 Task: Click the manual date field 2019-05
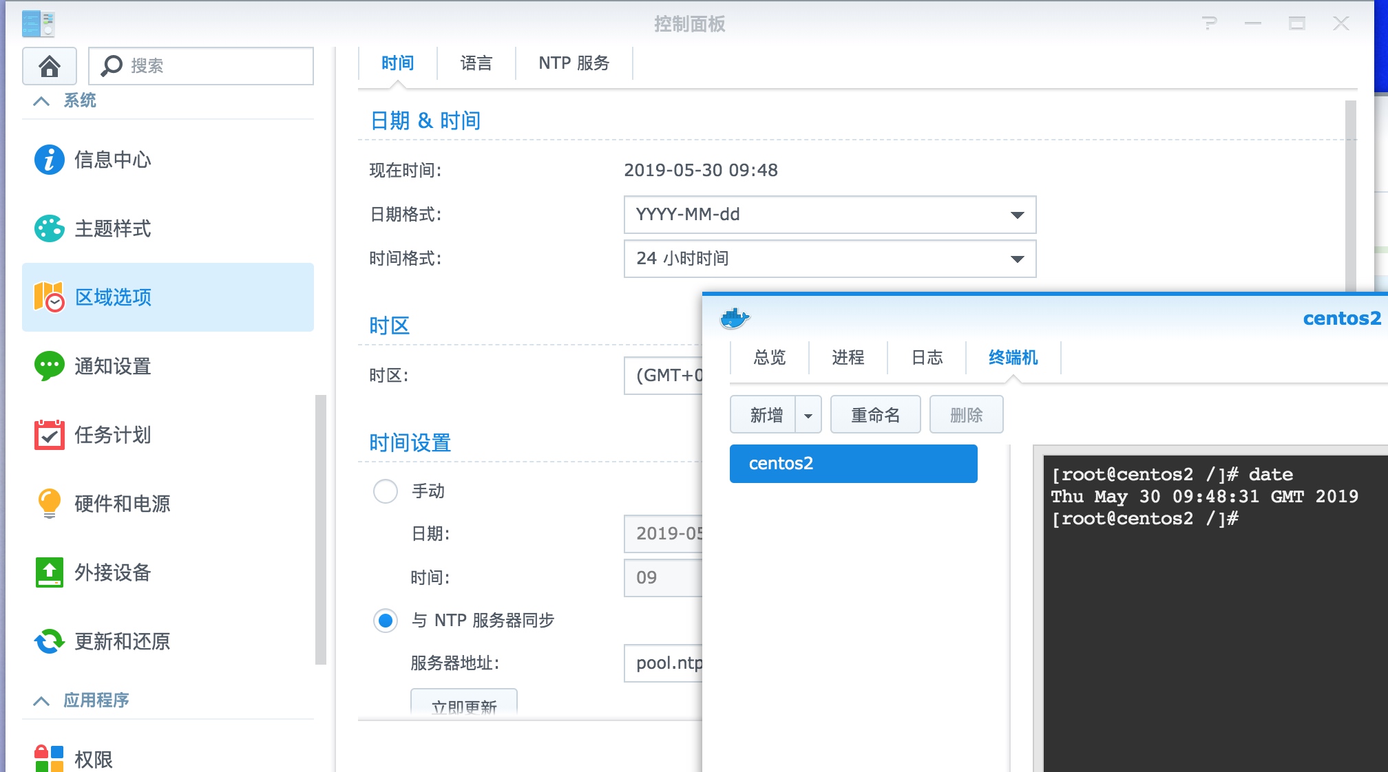pyautogui.click(x=664, y=534)
